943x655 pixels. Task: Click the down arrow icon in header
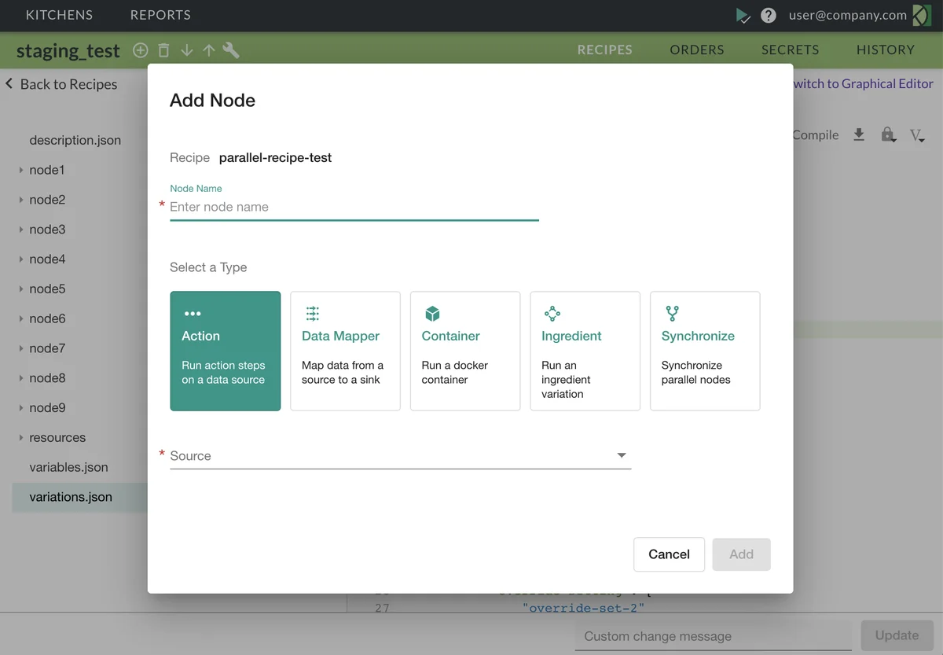186,50
